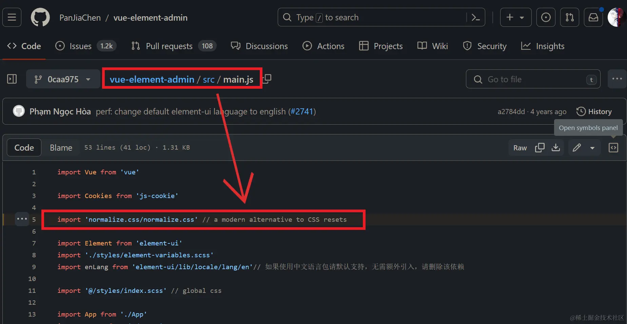Open the symbols panel icon
The height and width of the screenshot is (324, 627).
(x=613, y=148)
